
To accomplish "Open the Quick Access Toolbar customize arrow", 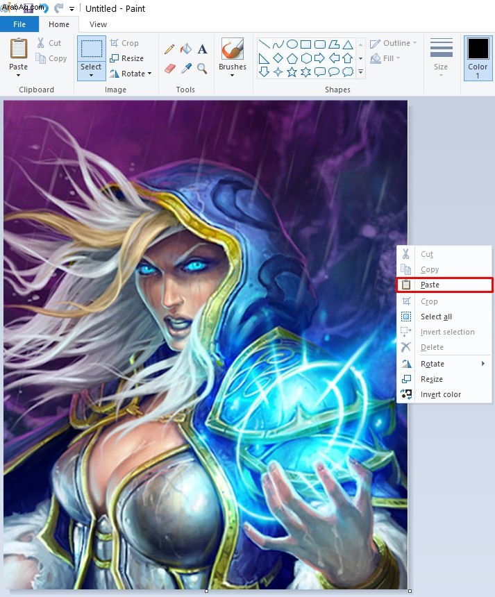I will click(72, 8).
